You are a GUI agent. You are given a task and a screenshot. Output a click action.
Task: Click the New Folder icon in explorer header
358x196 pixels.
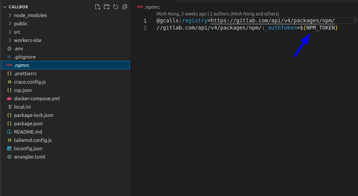(107, 7)
